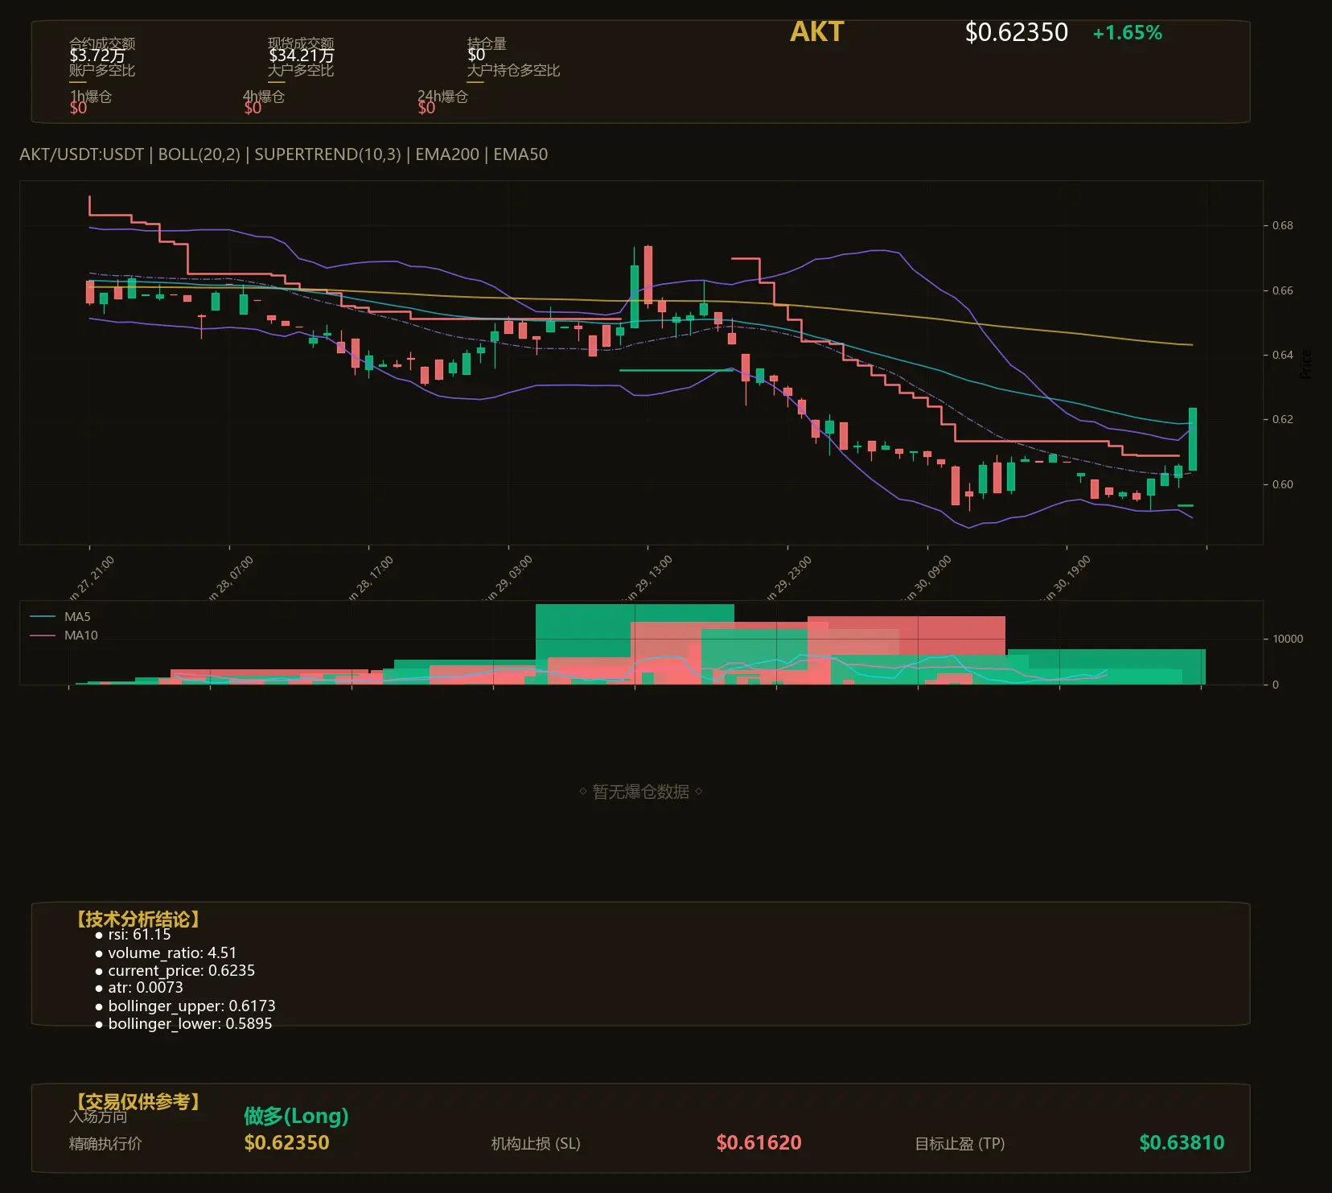Image resolution: width=1332 pixels, height=1193 pixels.
Task: Select the $0.62350 value beside 精确执行价
Action: [286, 1143]
